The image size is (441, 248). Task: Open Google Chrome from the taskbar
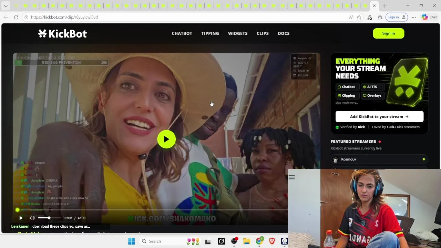coord(259,241)
